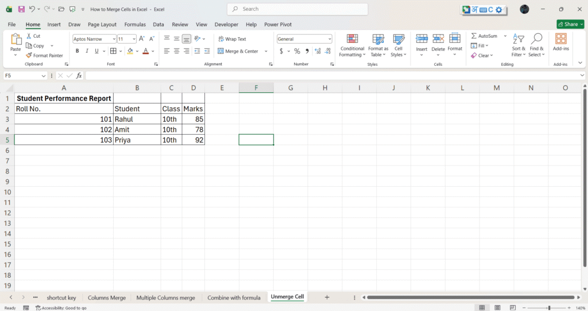Click the Increase Indent icon
Image resolution: width=588 pixels, height=311 pixels.
click(207, 51)
